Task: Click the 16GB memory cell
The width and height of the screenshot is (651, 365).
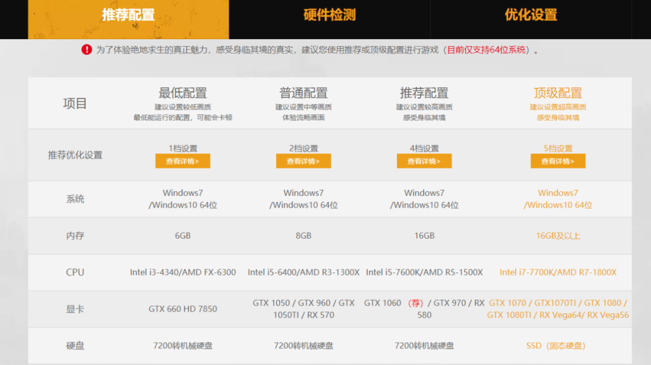Action: (x=424, y=236)
